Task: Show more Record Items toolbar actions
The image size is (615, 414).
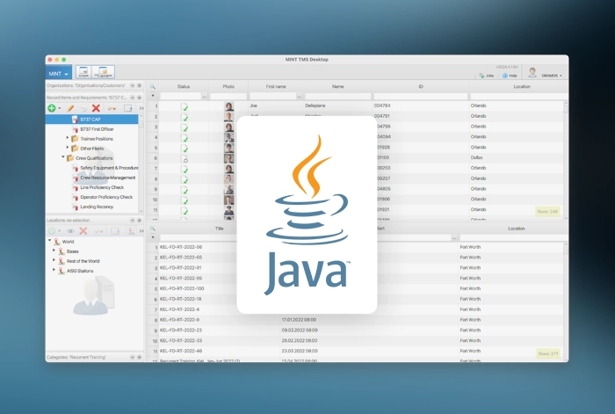Action: [141, 108]
